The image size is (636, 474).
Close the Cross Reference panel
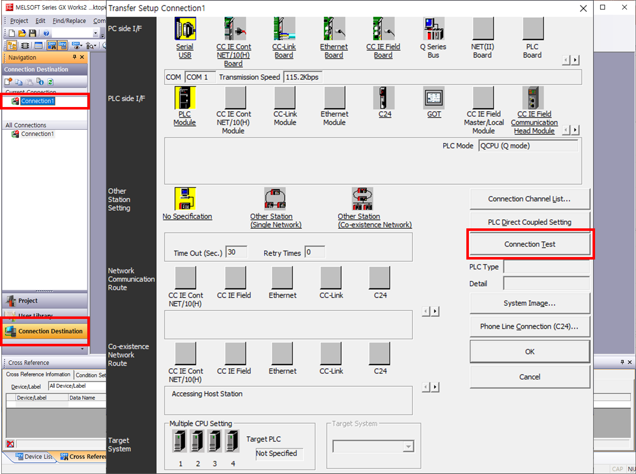click(x=630, y=362)
